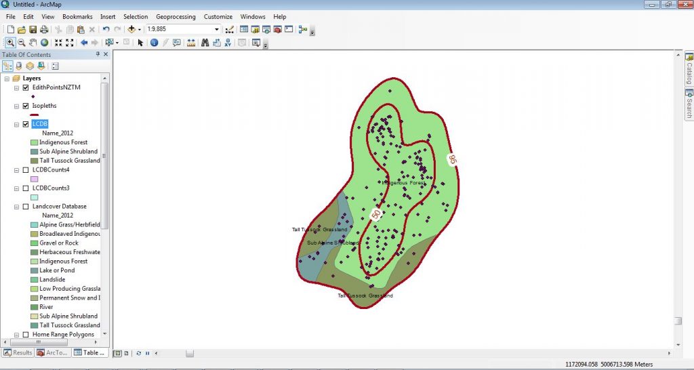Viewport: 694px width, 370px height.
Task: Open the Search side panel
Action: click(689, 104)
